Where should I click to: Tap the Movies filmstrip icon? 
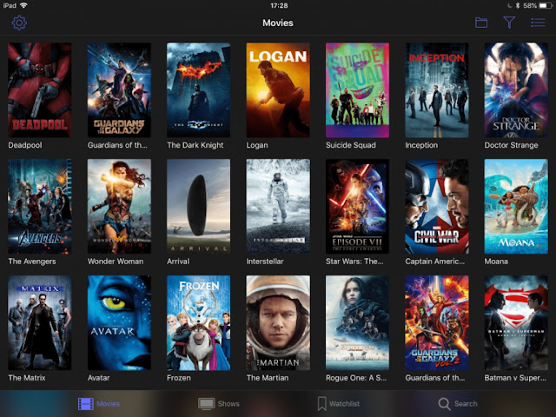(x=86, y=403)
